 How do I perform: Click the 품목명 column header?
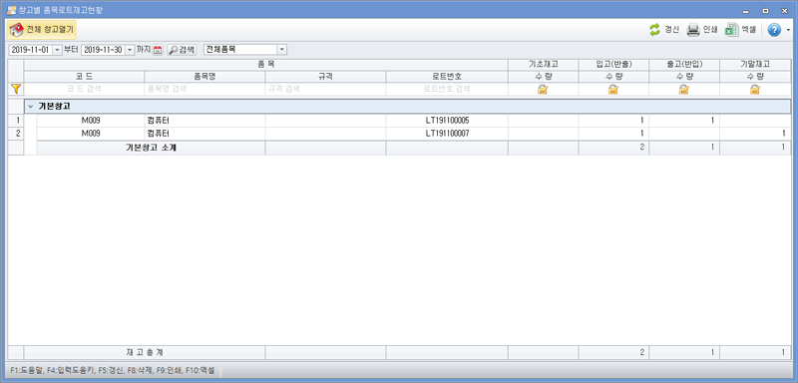(x=205, y=76)
